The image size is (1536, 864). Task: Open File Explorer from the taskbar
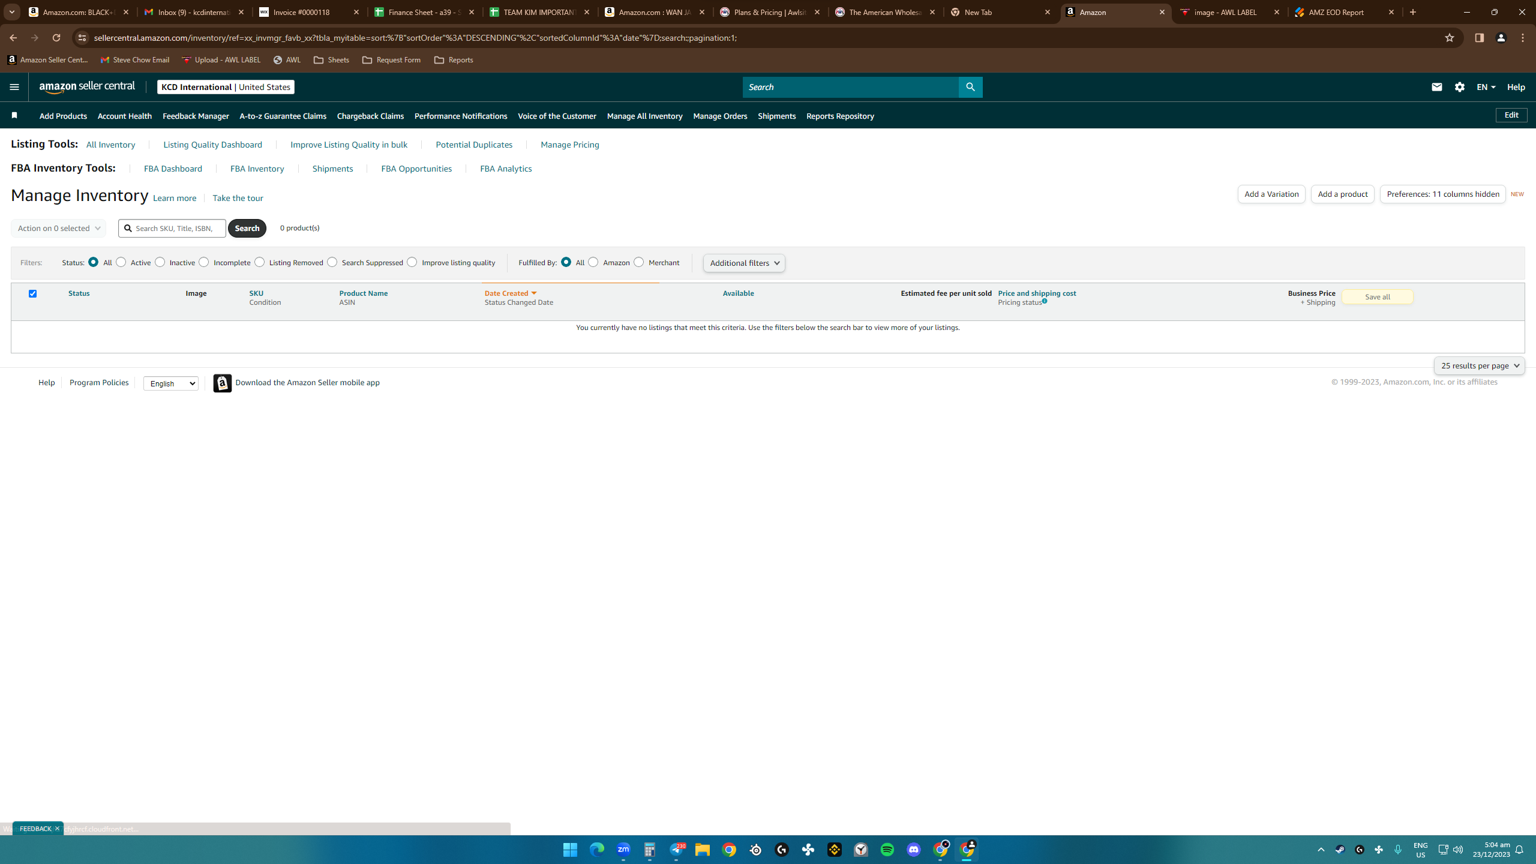703,850
